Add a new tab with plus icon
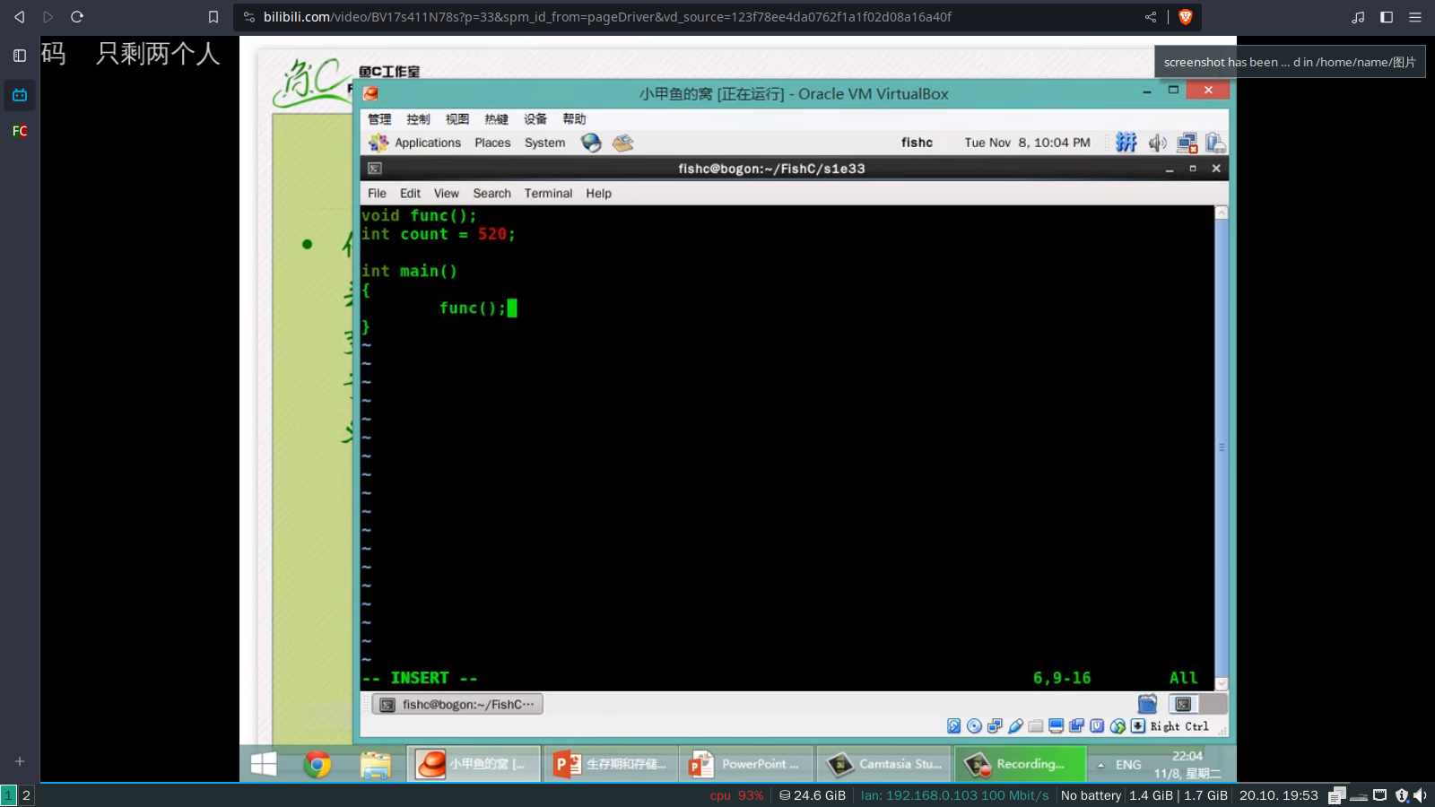This screenshot has height=807, width=1435. click(x=20, y=761)
